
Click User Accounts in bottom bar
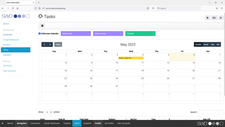point(123,123)
